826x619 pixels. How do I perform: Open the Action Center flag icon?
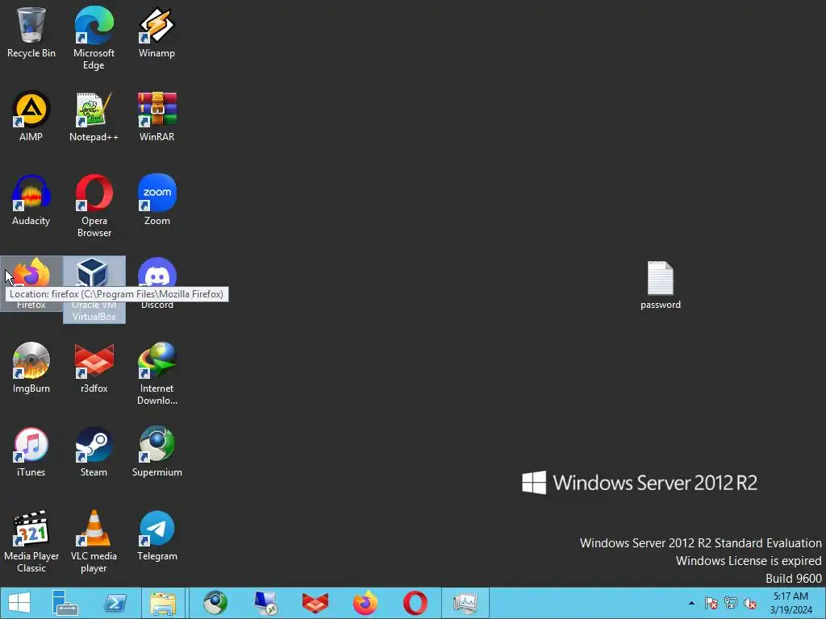(x=711, y=603)
